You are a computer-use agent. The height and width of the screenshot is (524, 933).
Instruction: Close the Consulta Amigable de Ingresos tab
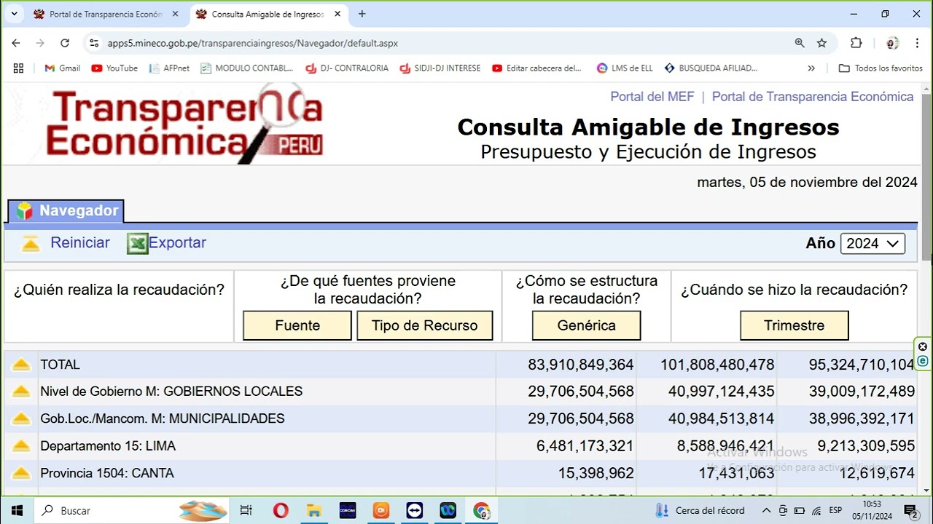(337, 14)
